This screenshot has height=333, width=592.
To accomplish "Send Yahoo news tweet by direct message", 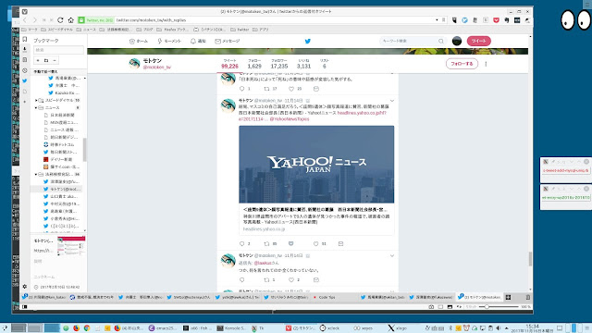I will click(340, 244).
